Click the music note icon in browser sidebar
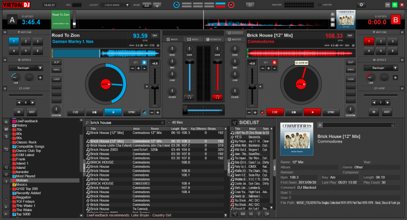The width and height of the screenshot is (407, 220). click(6, 167)
